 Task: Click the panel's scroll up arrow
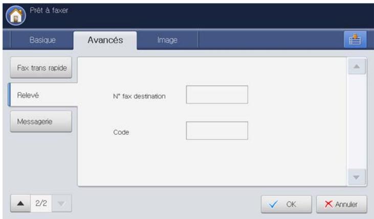click(x=357, y=66)
